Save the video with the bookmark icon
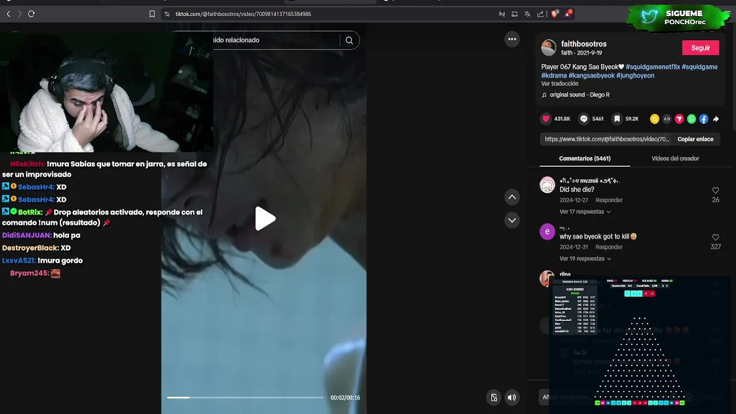 (x=617, y=119)
